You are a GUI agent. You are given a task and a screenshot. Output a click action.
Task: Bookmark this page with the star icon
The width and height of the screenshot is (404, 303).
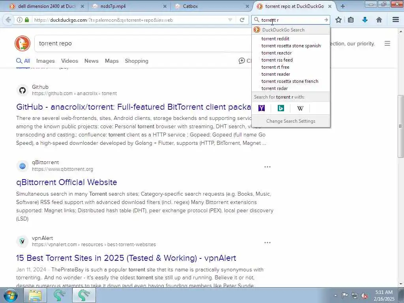[339, 20]
